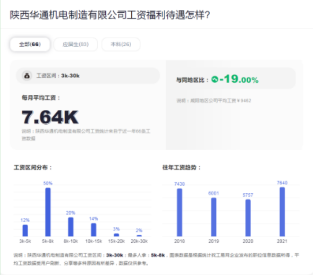Image resolution: width=313 pixels, height=275 pixels.
Task: Click the bold 3k-30k in footer note
Action: click(x=115, y=255)
